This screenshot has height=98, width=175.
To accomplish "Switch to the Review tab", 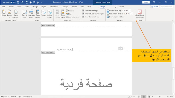I will [74, 7].
